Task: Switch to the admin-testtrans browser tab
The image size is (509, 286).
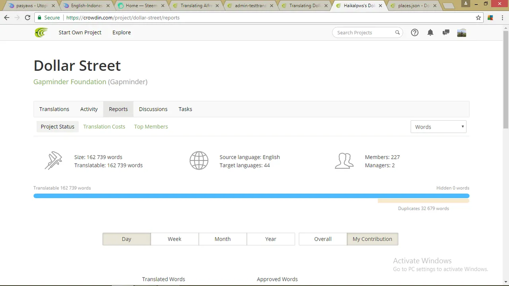Action: coord(250,6)
